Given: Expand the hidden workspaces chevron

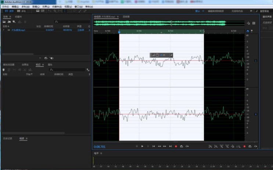Looking at the screenshot, I should point(251,11).
